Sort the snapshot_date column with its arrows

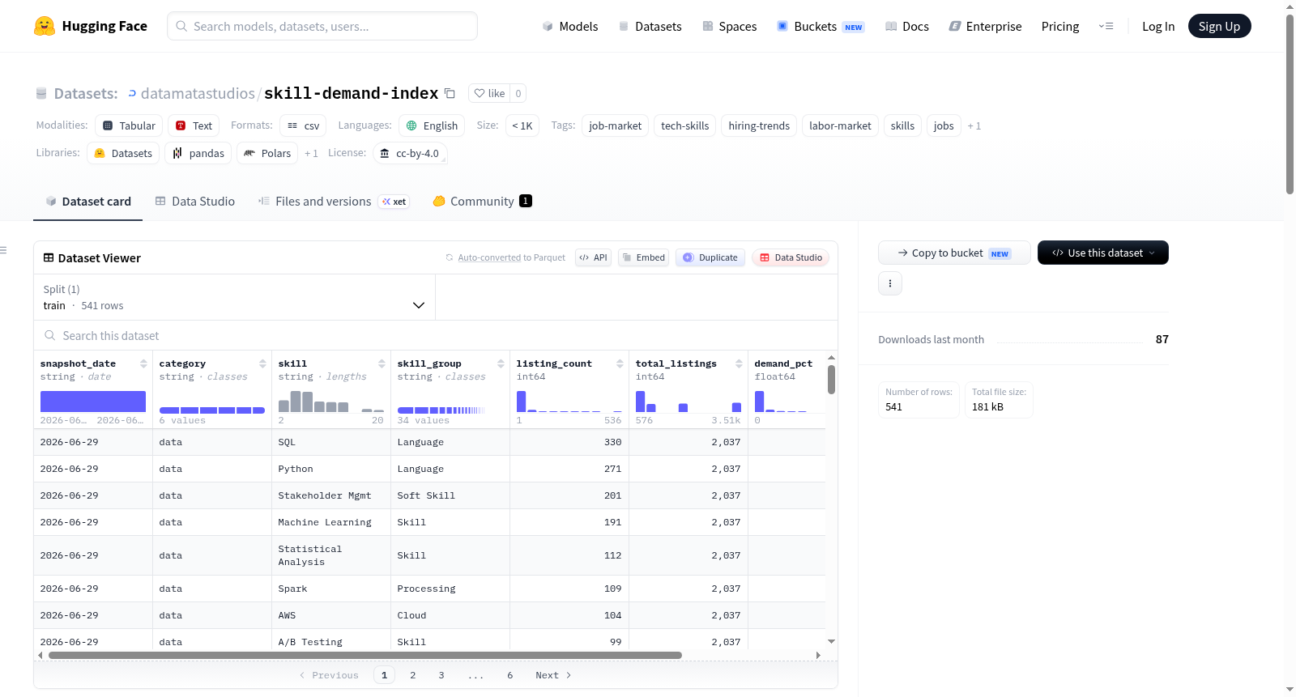[x=143, y=363]
